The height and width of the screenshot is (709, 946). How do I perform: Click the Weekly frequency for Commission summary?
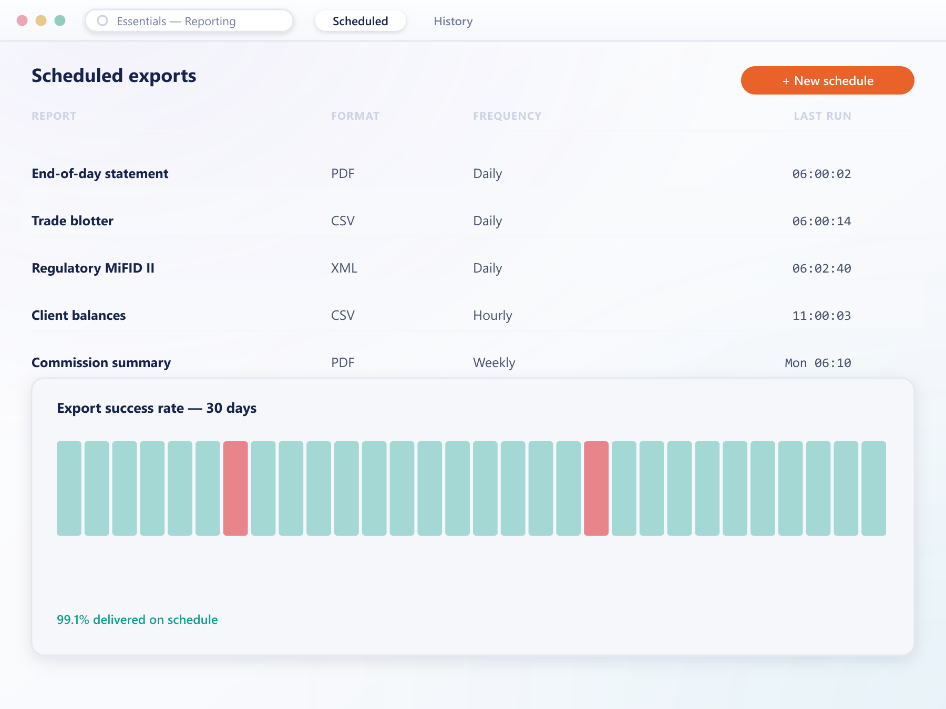tap(494, 363)
